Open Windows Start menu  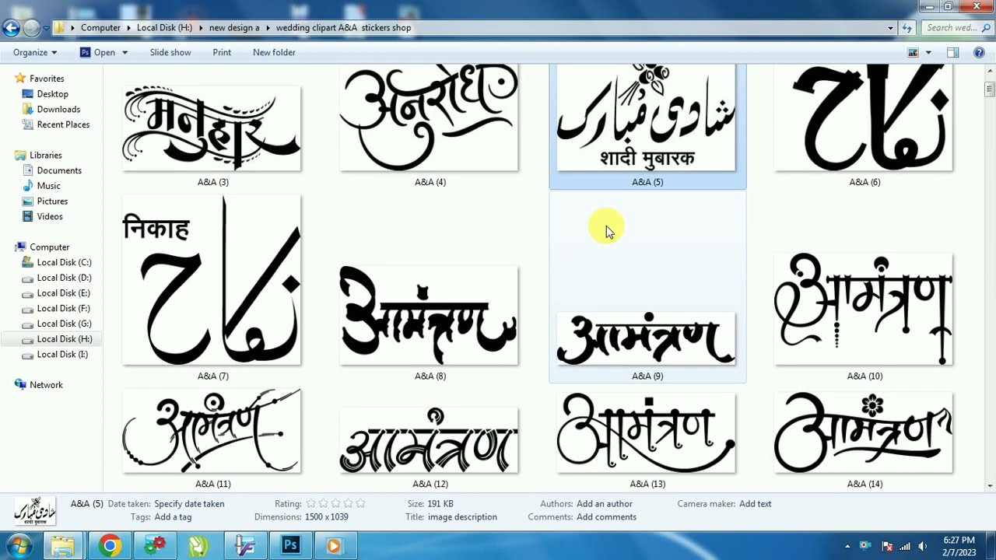tap(19, 545)
